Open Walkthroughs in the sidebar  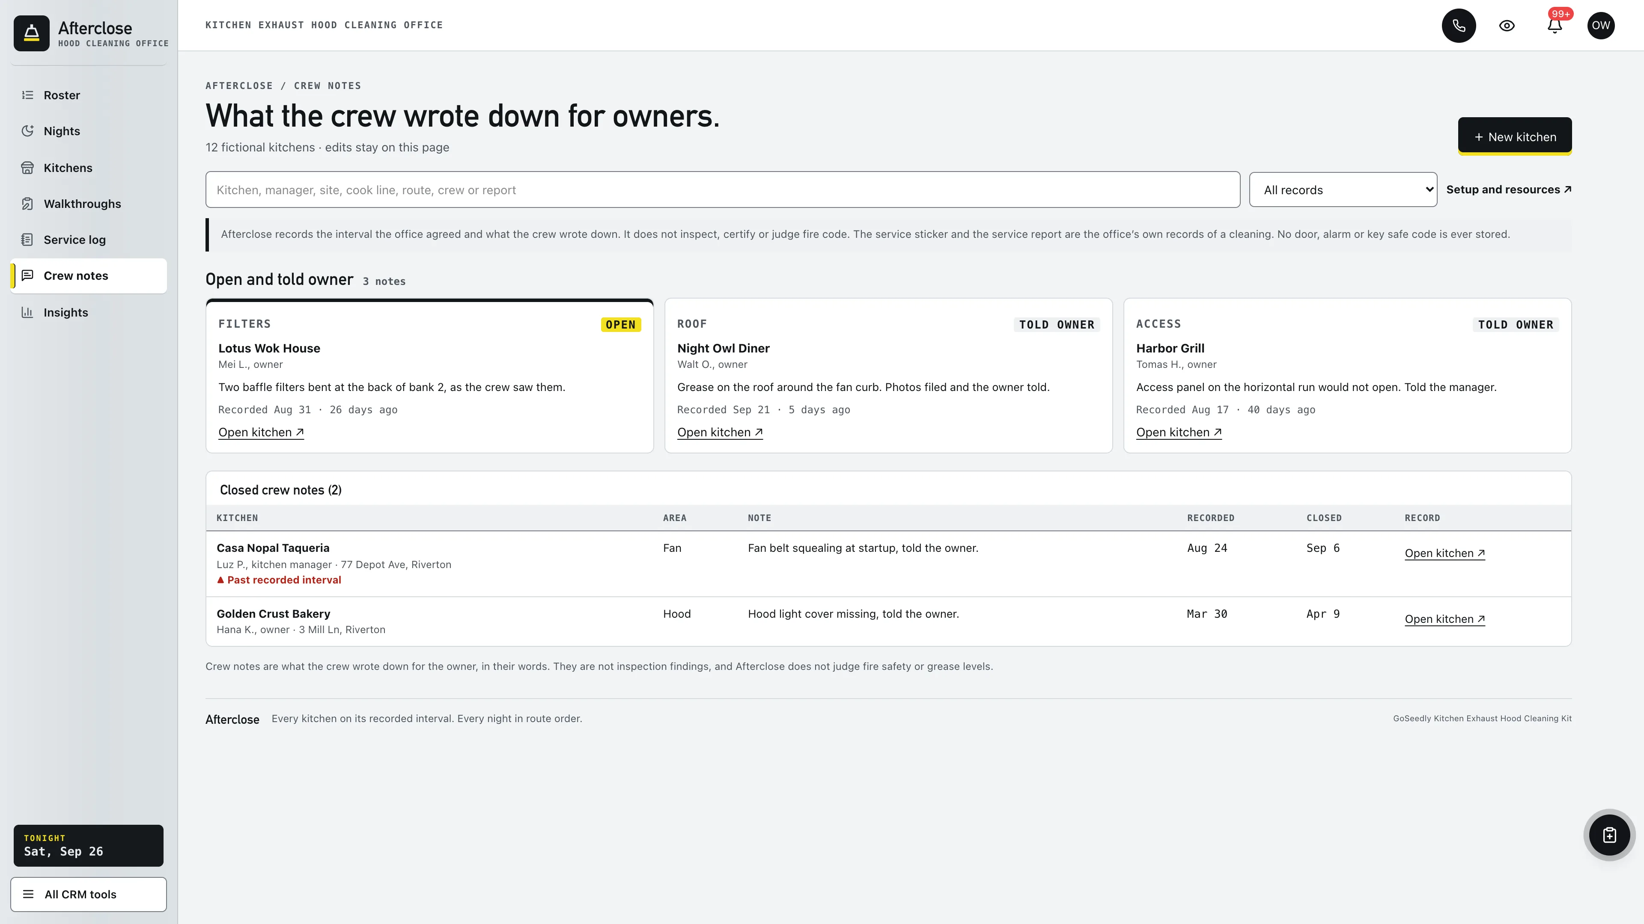[89, 204]
